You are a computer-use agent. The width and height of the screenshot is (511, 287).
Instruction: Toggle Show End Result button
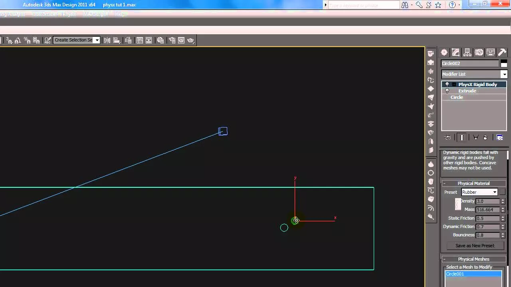pyautogui.click(x=462, y=138)
